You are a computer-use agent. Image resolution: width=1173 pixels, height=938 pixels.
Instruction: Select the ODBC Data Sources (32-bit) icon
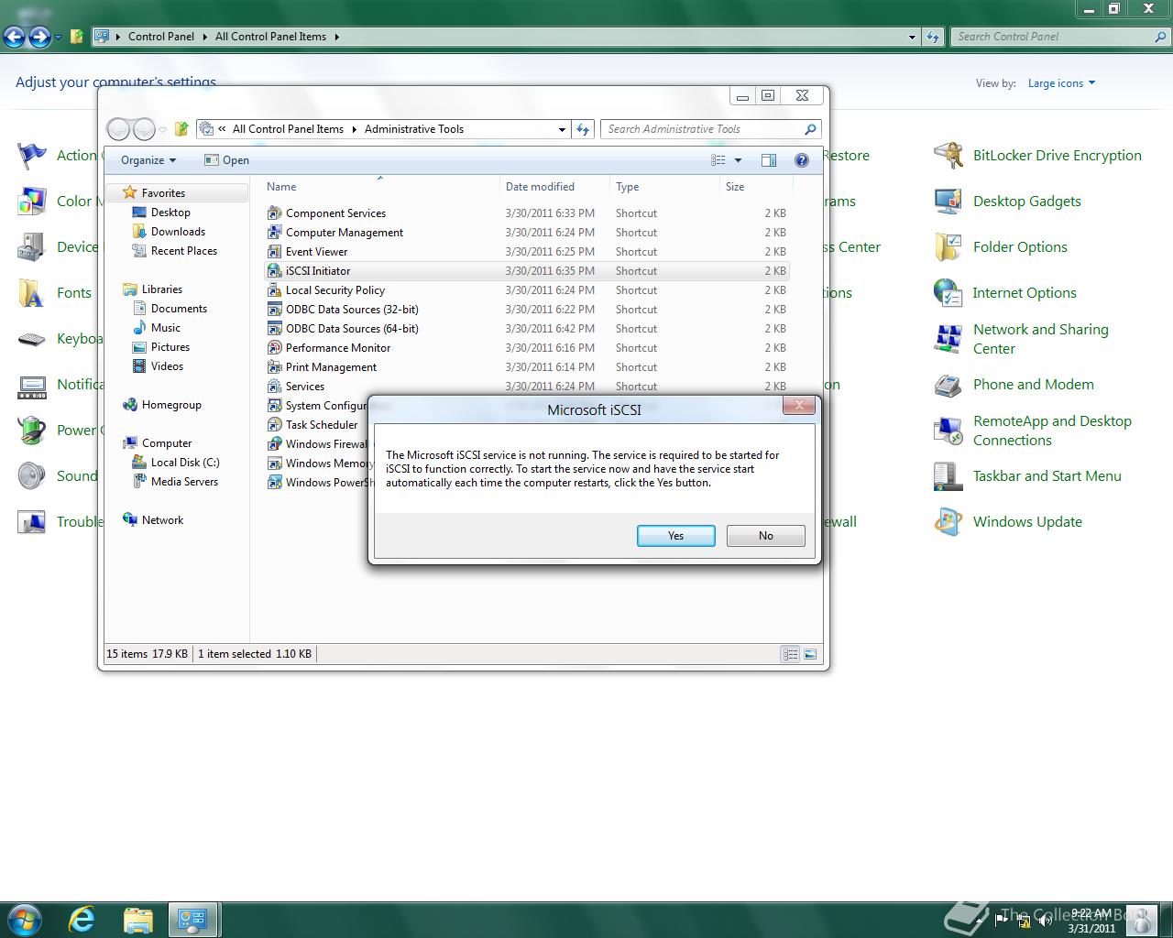[274, 309]
